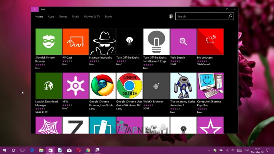The image size is (274, 154).
Task: Open Google Chrome Browser_UserGuide tile
Action: click(103, 86)
